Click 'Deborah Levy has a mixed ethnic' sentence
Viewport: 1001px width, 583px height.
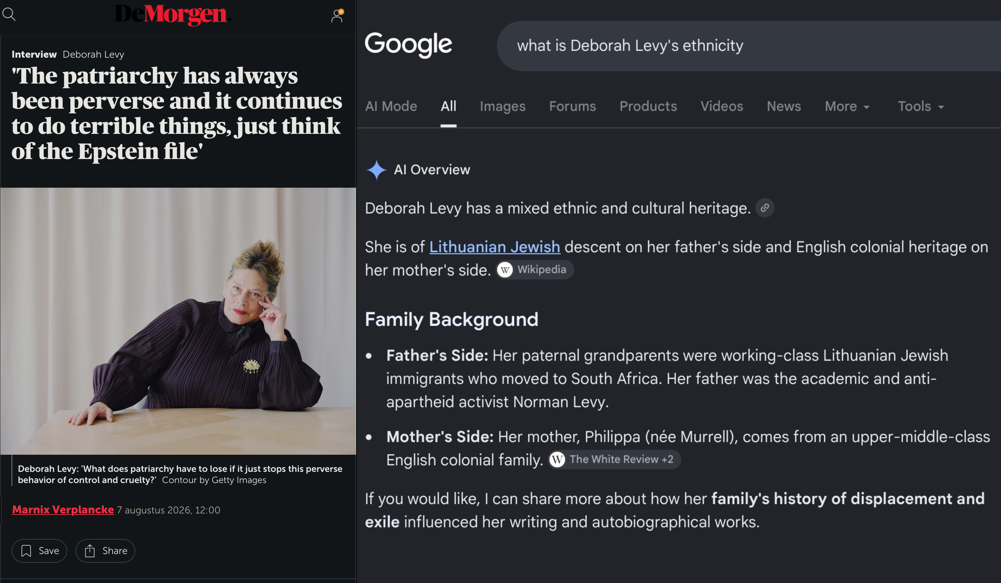click(x=558, y=208)
